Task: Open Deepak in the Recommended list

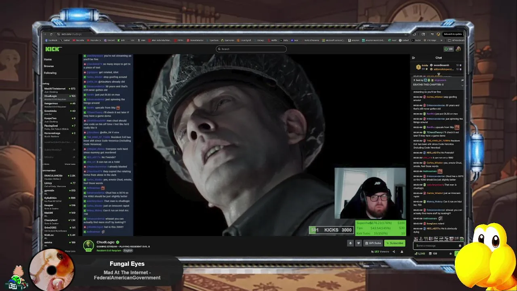Action: [60, 207]
